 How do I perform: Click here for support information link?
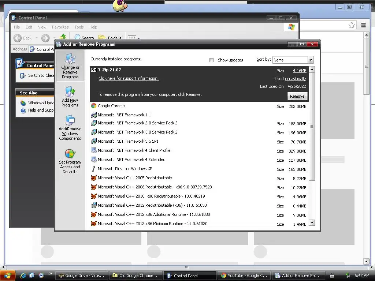[129, 78]
